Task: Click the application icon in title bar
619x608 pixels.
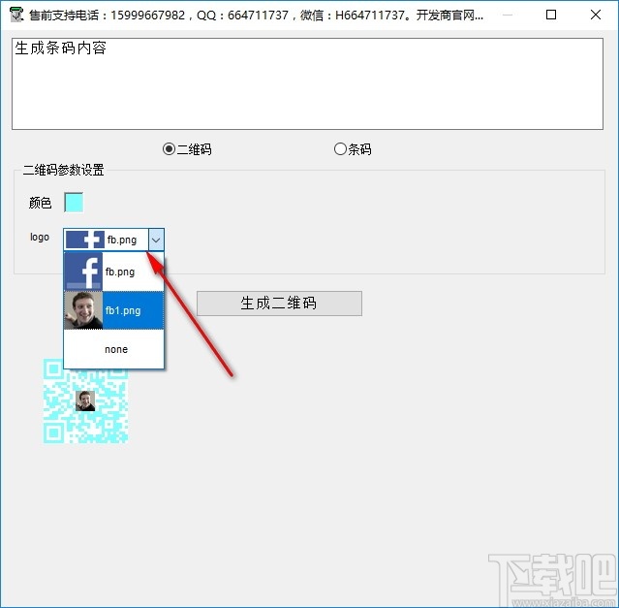Action: pos(16,15)
